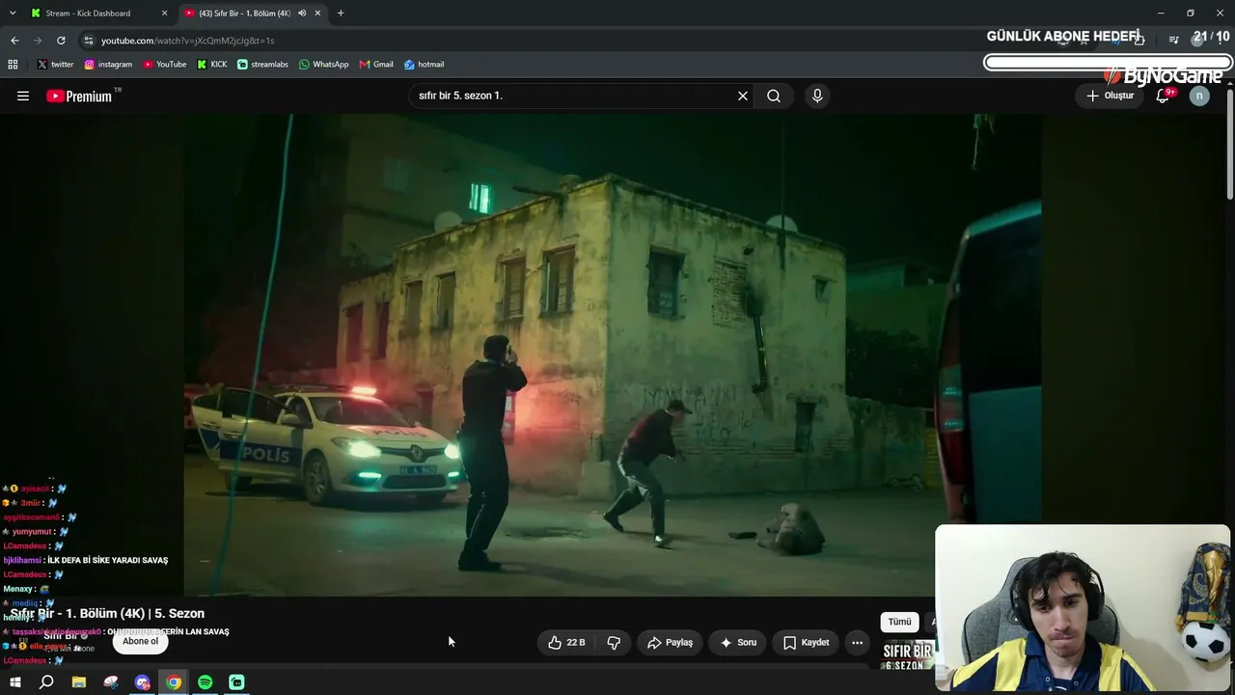The image size is (1235, 695).
Task: Open the account avatar menu
Action: click(1199, 96)
